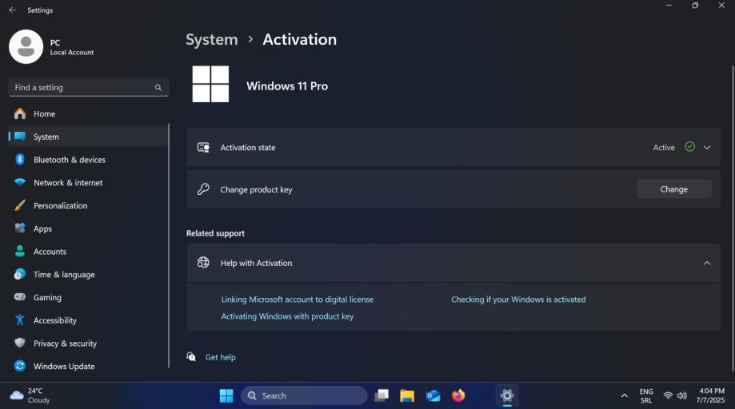Open Apps settings
Image resolution: width=735 pixels, height=409 pixels.
pos(89,228)
